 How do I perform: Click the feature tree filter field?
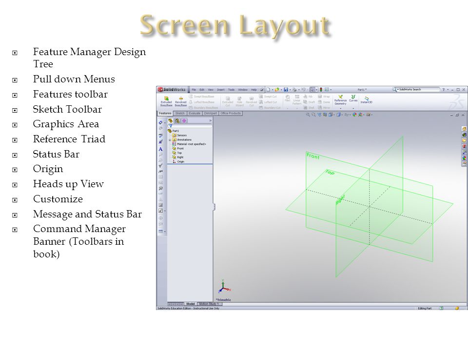pyautogui.click(x=190, y=126)
